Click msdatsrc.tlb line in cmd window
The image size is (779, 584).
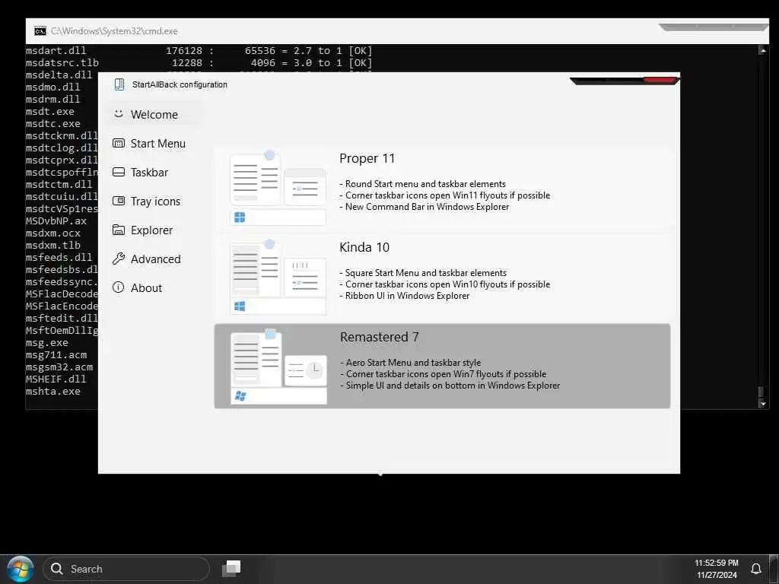tap(199, 62)
